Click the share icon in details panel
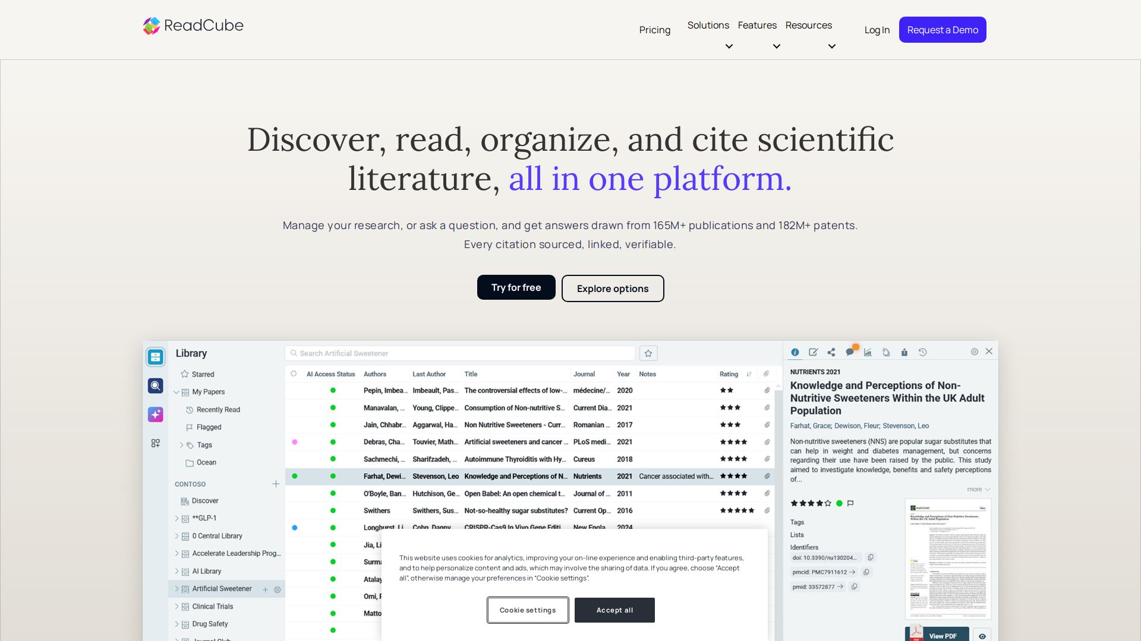1141x641 pixels. click(x=831, y=352)
